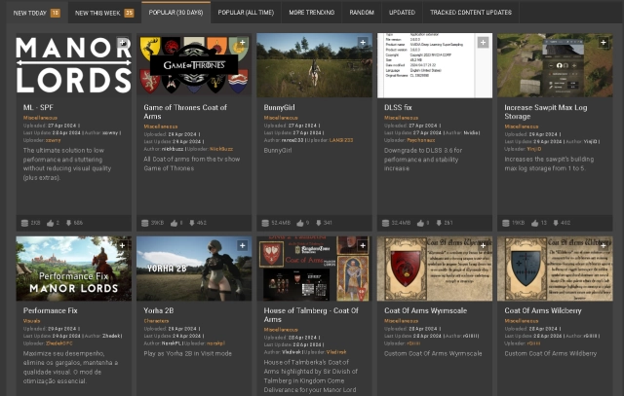Open the Yorha 2B mod title

point(158,310)
